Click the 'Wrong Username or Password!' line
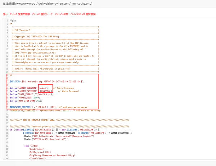 (x=52, y=156)
